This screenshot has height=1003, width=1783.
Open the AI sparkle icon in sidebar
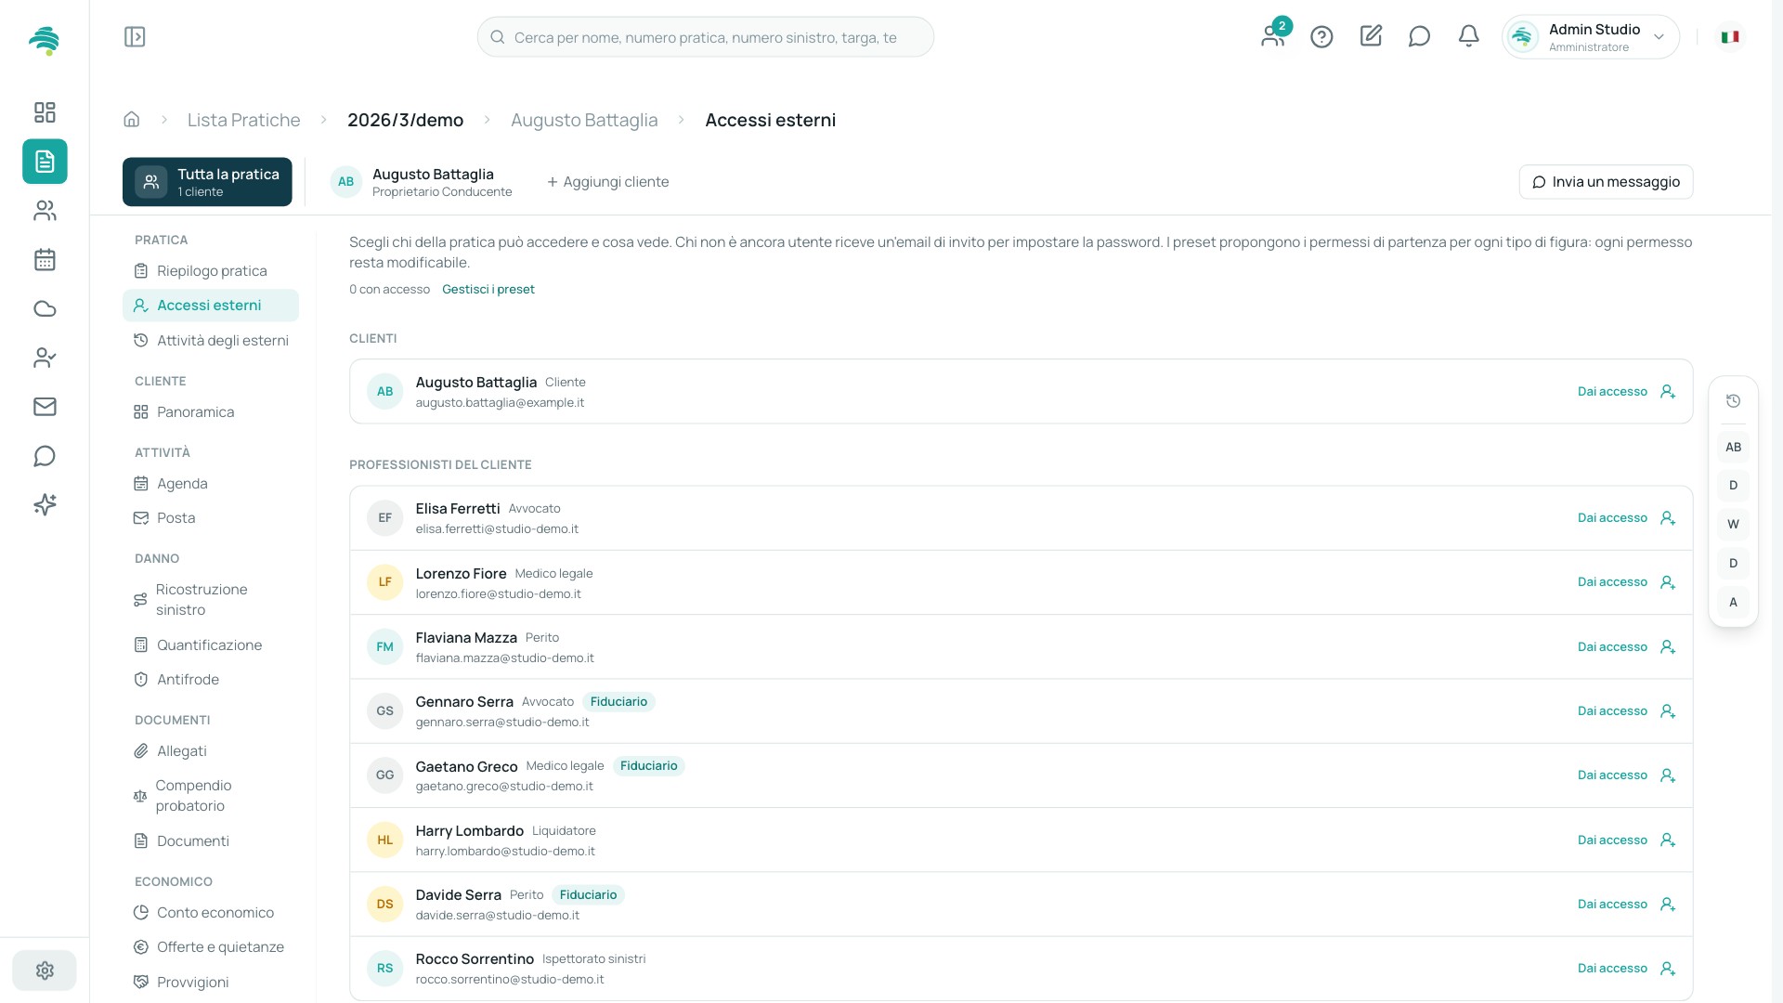[45, 504]
